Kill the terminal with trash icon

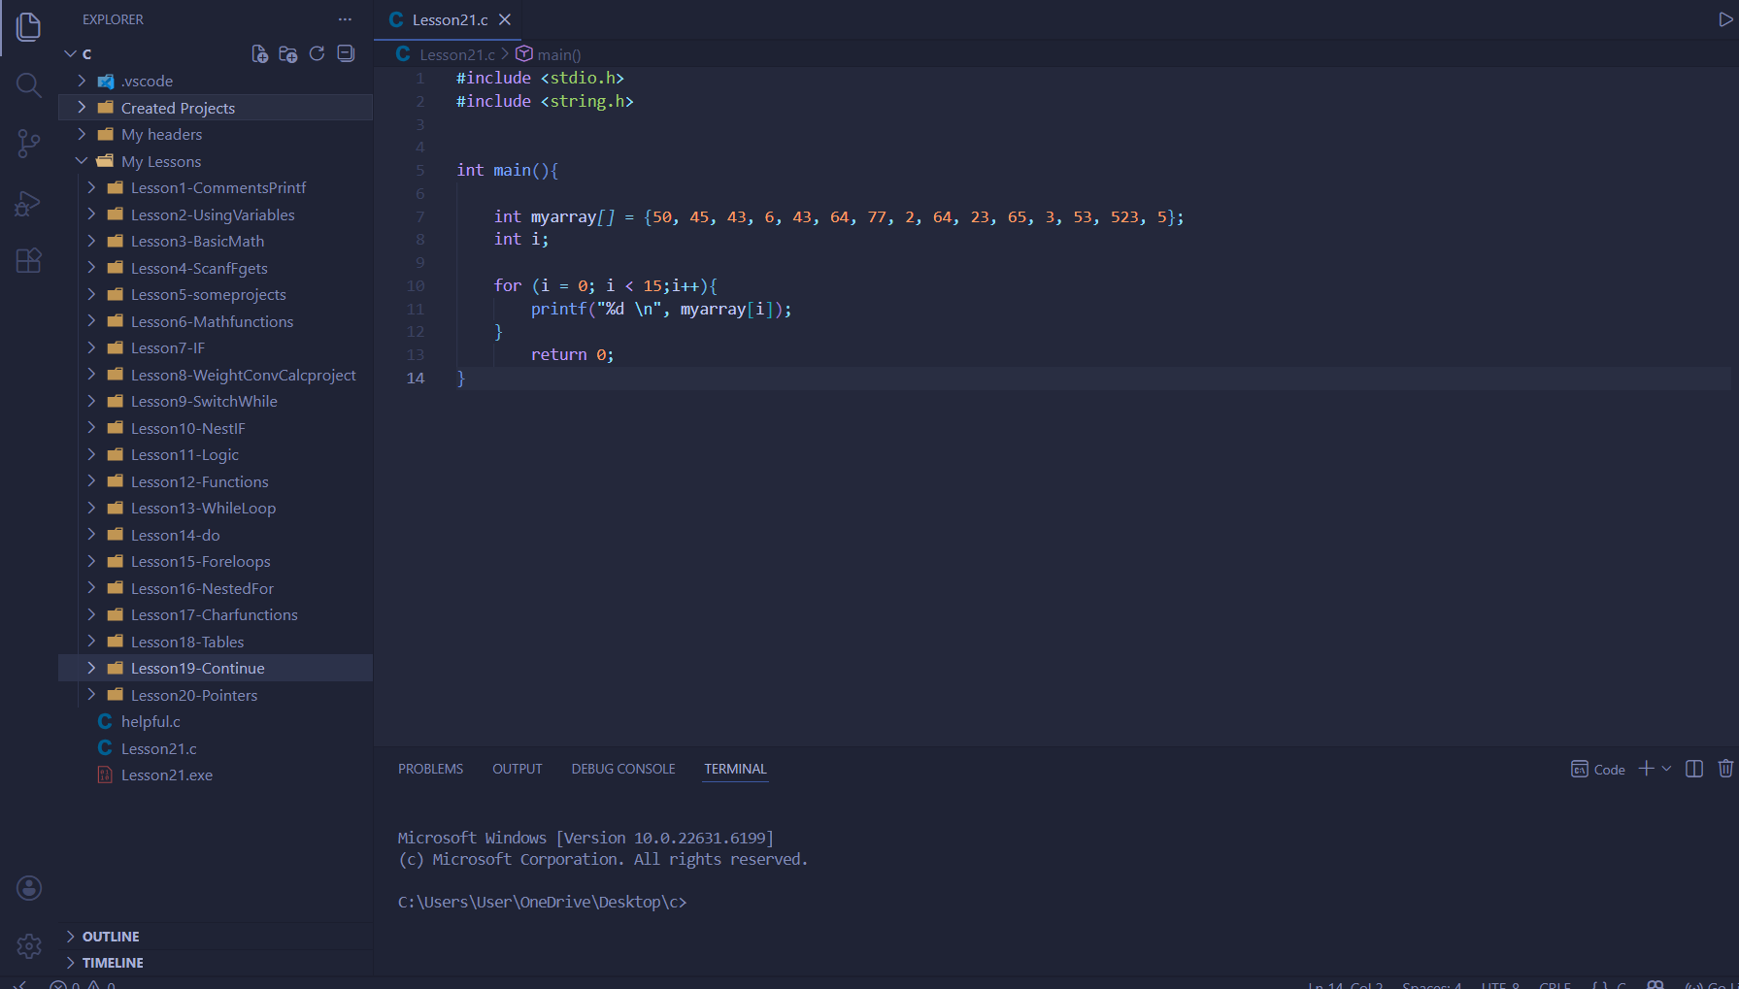1724,769
